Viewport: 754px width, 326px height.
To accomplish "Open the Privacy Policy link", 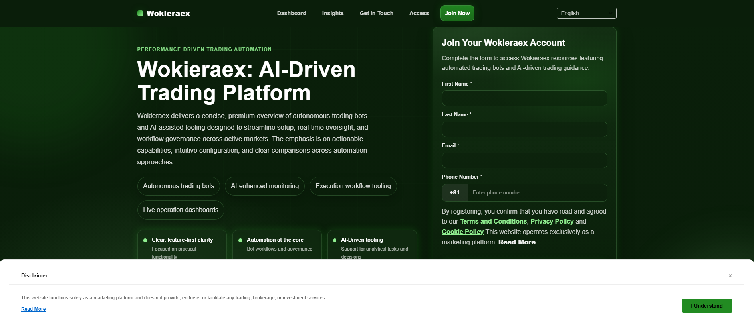I will [552, 221].
